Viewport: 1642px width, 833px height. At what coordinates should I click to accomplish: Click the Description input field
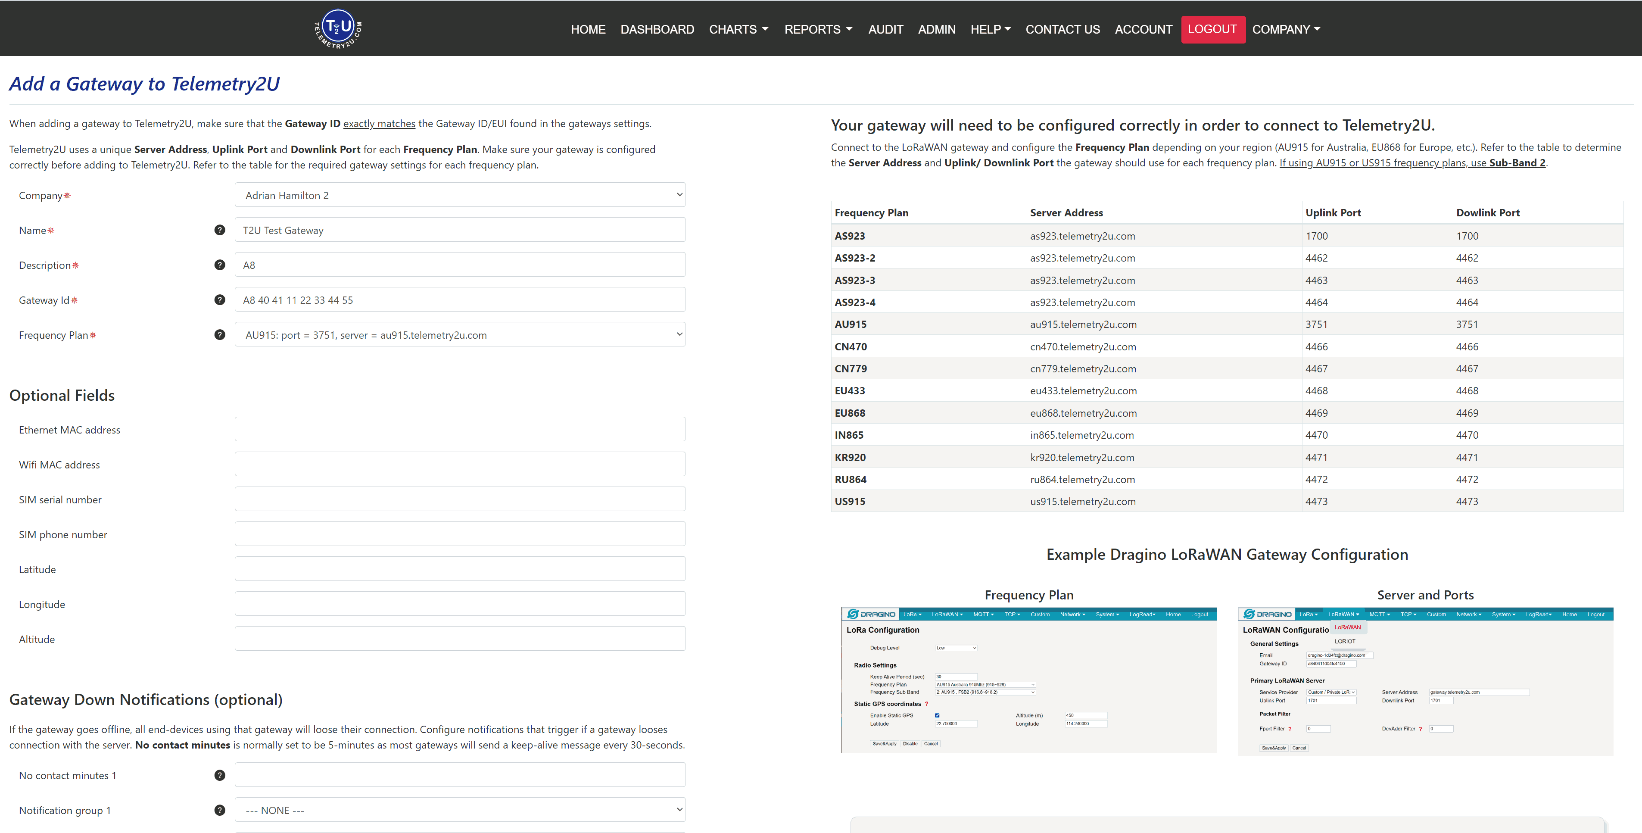click(x=460, y=265)
